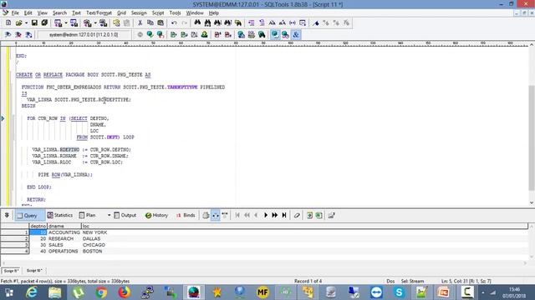The height and width of the screenshot is (300, 535).
Task: Click the Connect icon in session toolbar
Action: [x=8, y=35]
